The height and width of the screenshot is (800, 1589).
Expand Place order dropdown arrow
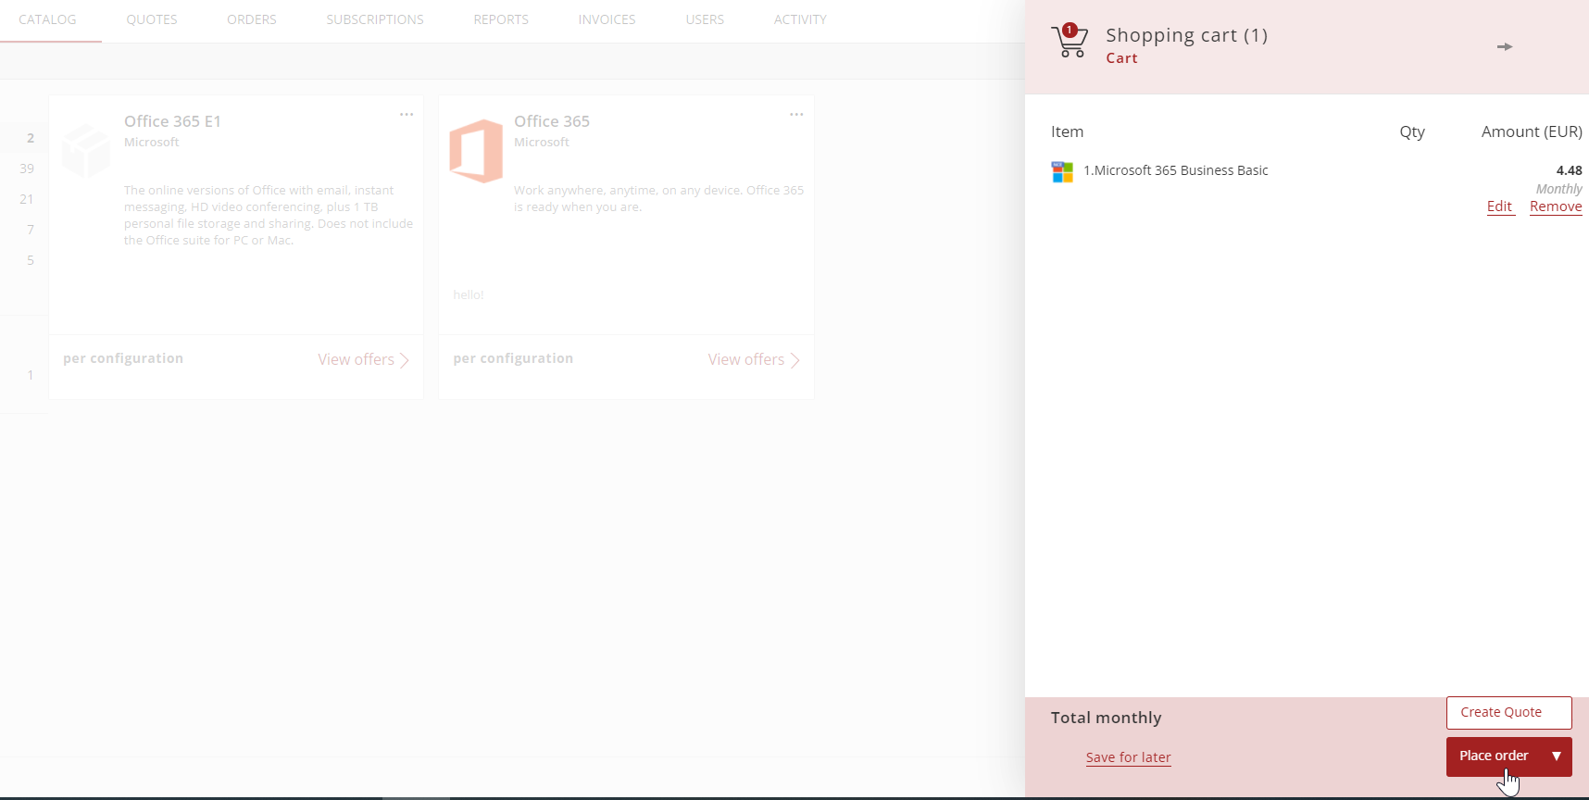point(1557,756)
